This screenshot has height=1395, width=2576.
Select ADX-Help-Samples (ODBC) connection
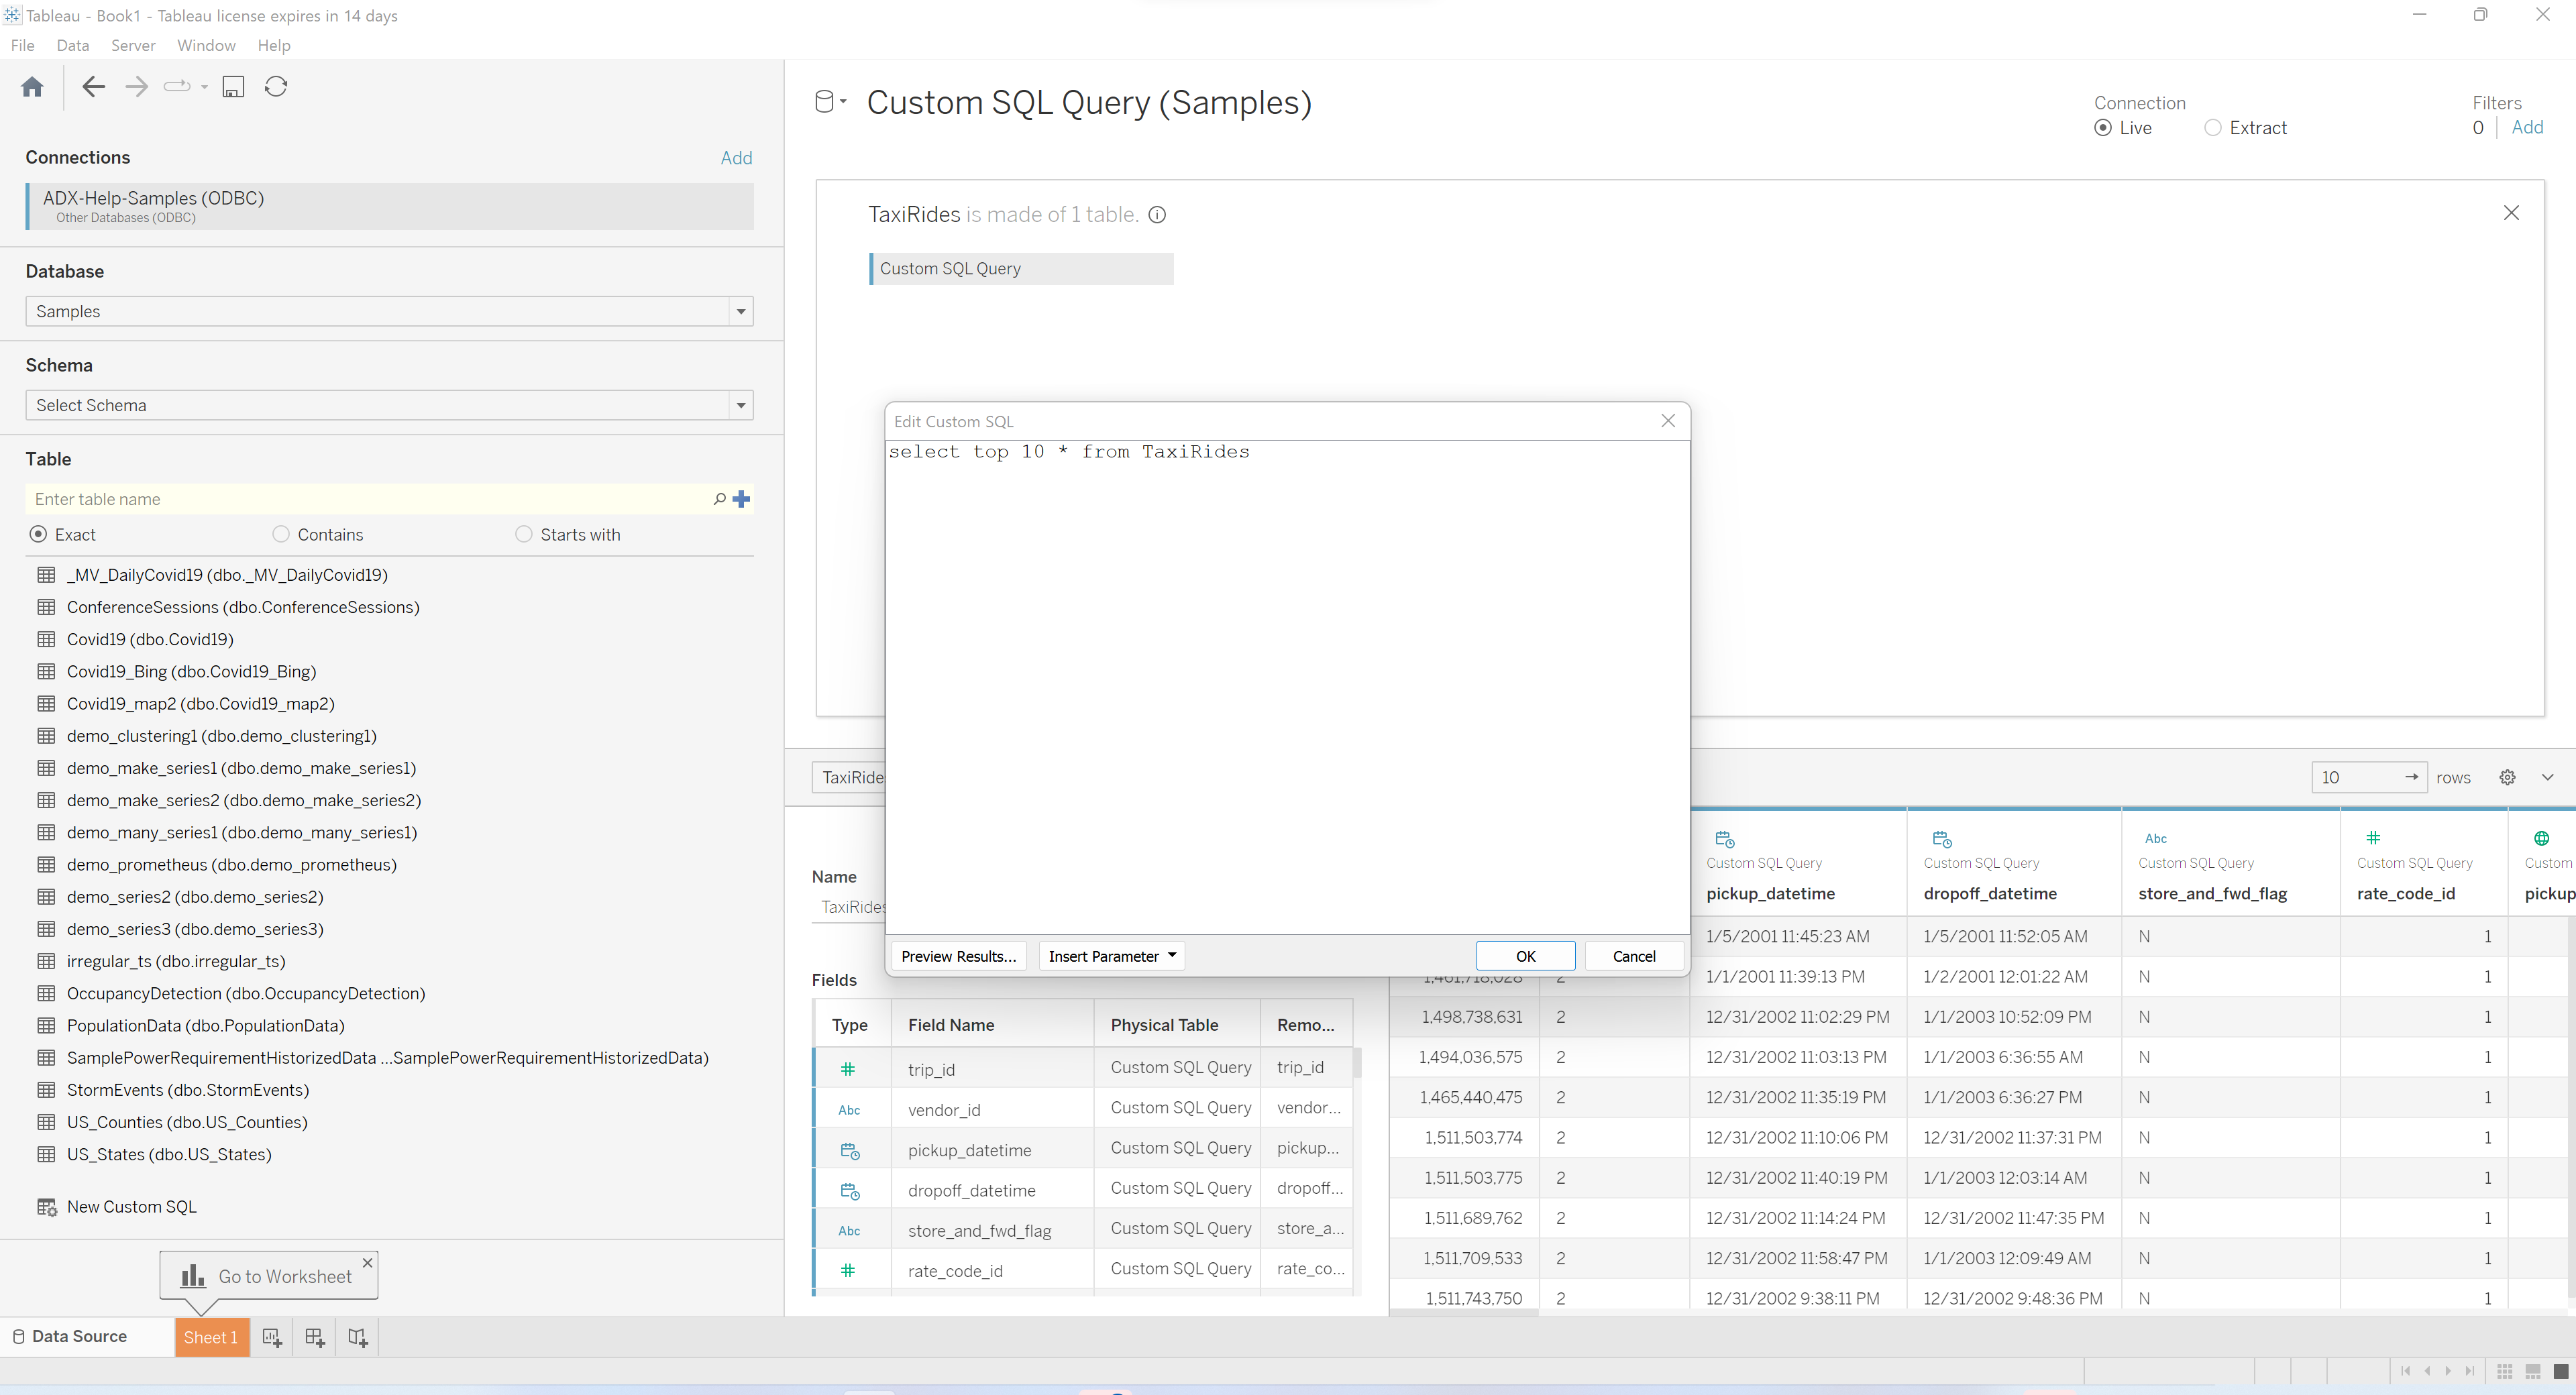pos(390,206)
